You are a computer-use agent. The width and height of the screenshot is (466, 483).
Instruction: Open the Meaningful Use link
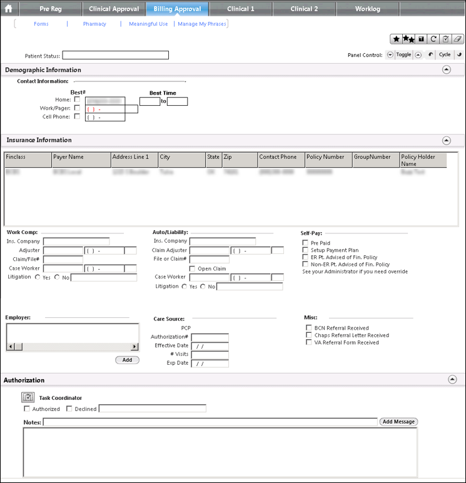(148, 24)
